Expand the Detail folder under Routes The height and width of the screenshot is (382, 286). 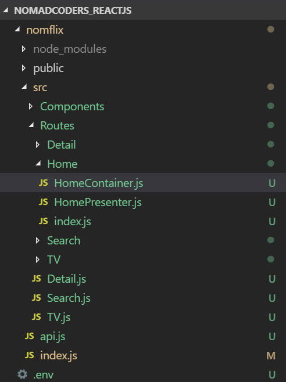pyautogui.click(x=38, y=145)
